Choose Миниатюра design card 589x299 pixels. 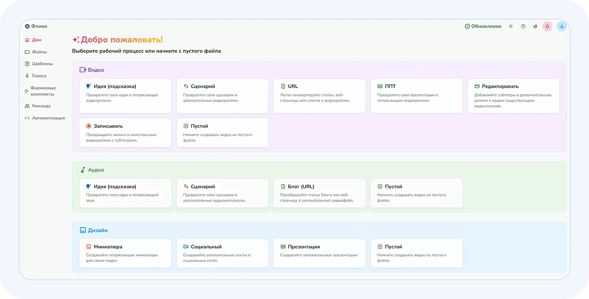tap(125, 253)
